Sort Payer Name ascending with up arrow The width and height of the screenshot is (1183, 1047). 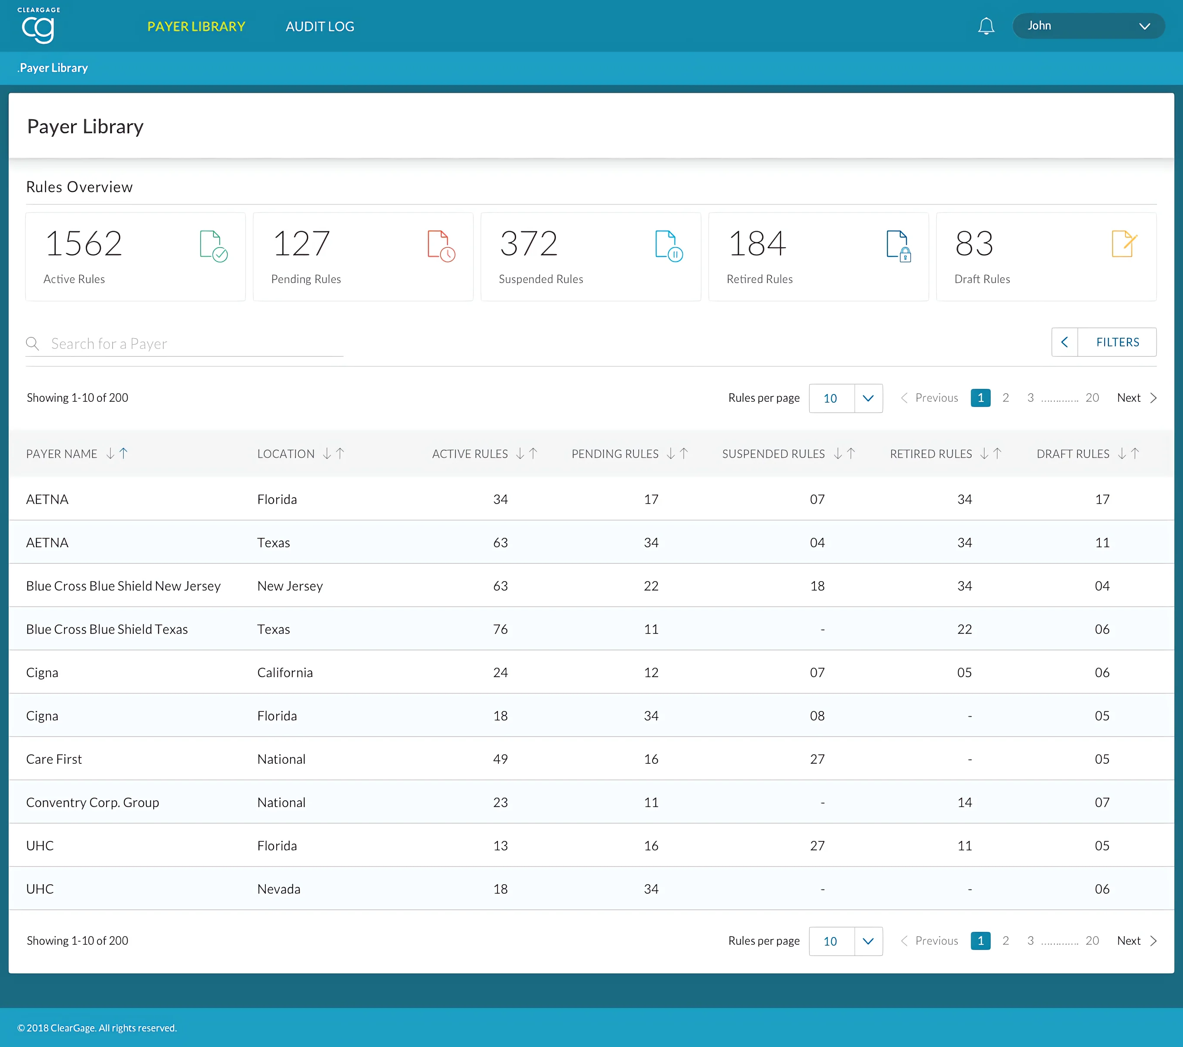pos(123,454)
